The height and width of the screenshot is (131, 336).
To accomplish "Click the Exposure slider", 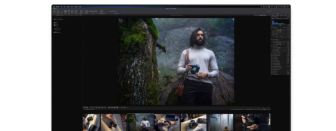I will [x=281, y=29].
